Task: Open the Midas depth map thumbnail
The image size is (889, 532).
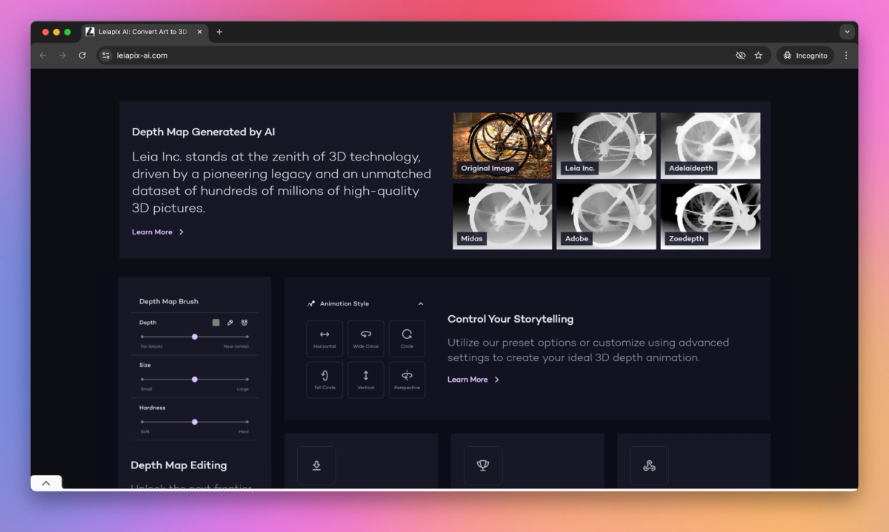Action: click(x=503, y=216)
